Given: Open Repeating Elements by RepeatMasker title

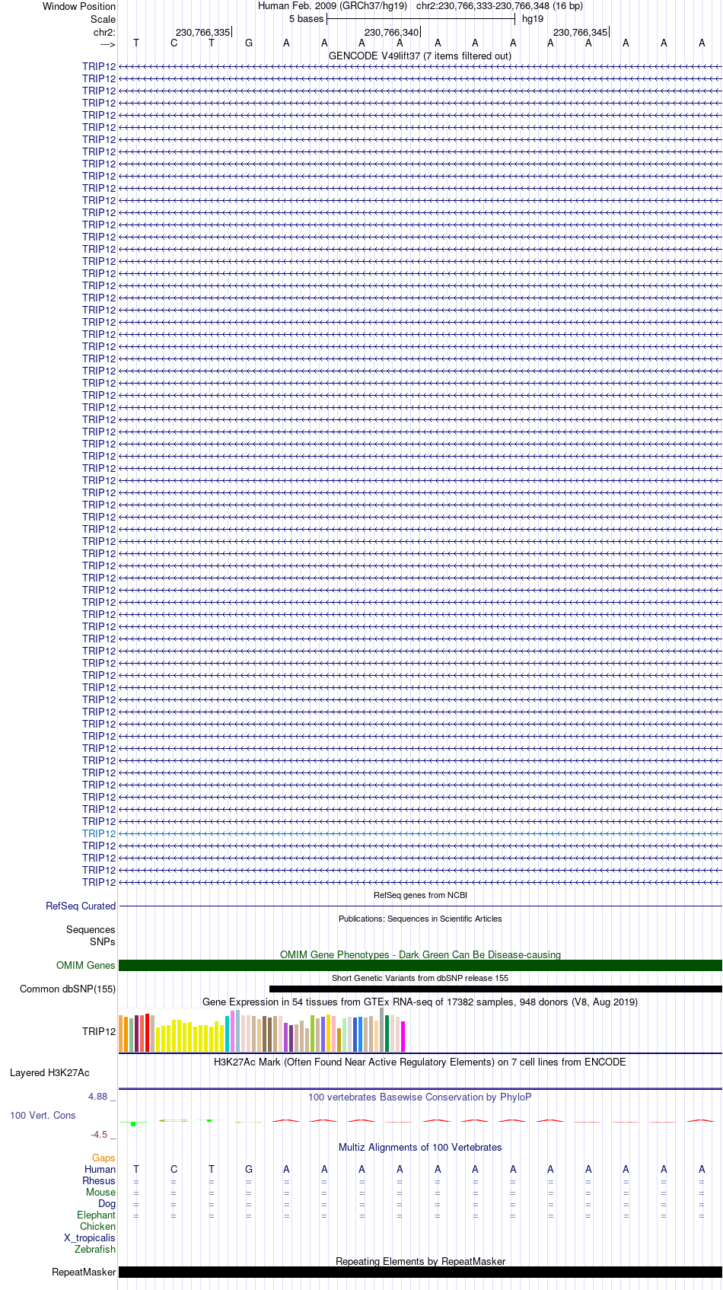Looking at the screenshot, I should (x=420, y=1261).
